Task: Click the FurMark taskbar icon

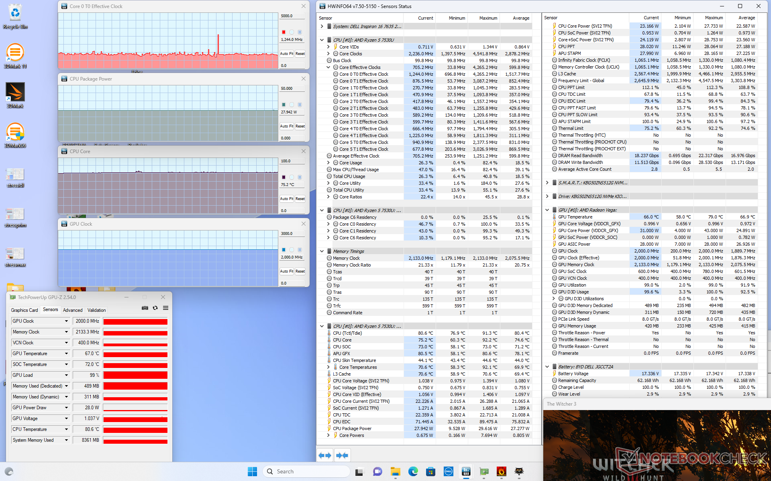Action: pos(502,471)
